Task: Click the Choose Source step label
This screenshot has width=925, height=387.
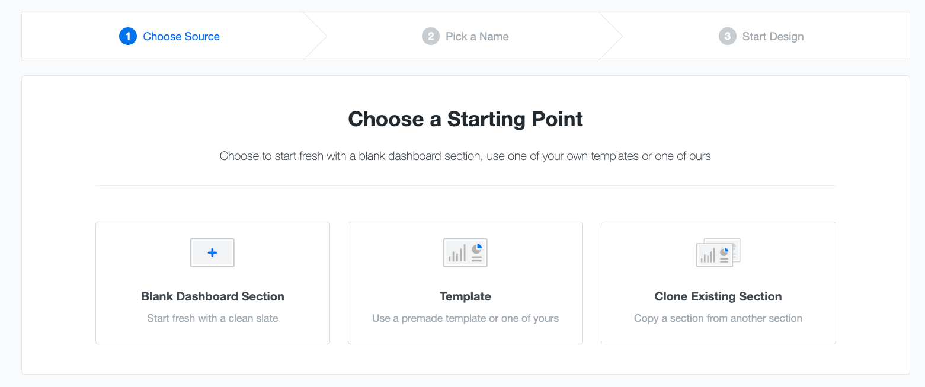Action: coord(181,36)
